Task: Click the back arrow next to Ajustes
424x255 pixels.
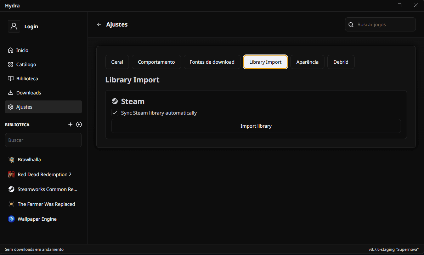Action: [x=99, y=24]
